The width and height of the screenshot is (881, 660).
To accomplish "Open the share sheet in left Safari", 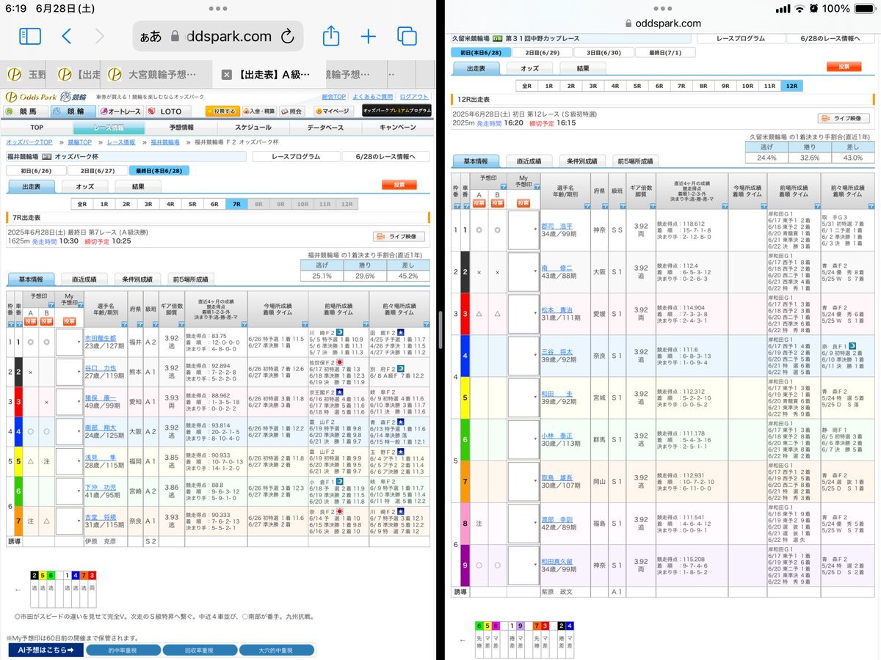I will click(x=331, y=35).
